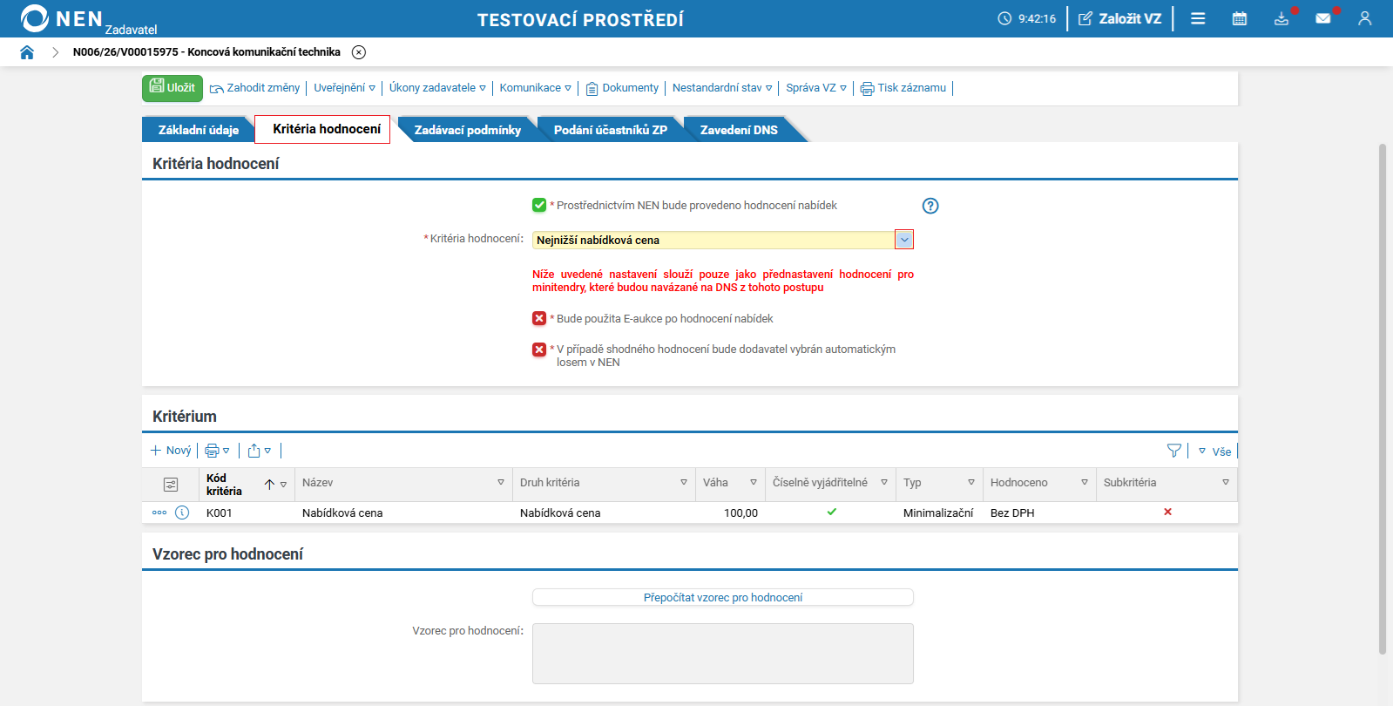Open the Vše view dropdown

(x=1214, y=451)
